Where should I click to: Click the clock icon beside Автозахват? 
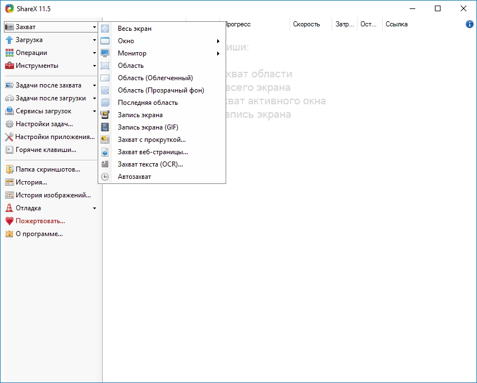(x=105, y=177)
